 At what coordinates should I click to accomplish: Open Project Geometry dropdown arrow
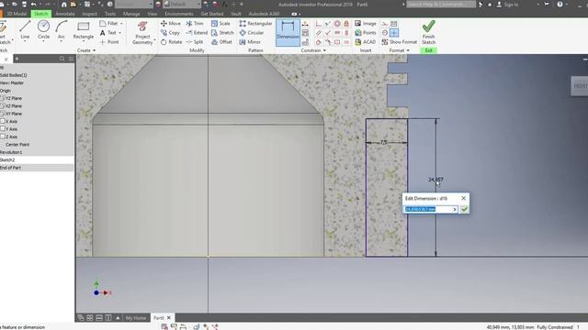click(155, 39)
